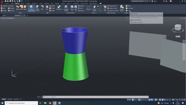This screenshot has width=186, height=105.
Task: Select the Network surface tool
Action: pos(4,6)
